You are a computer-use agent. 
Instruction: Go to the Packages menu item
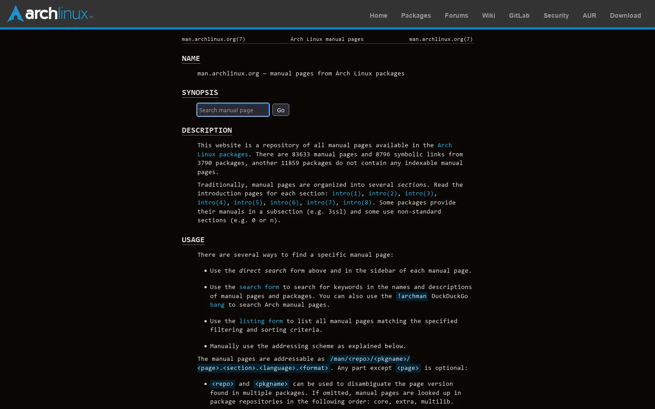pos(416,15)
